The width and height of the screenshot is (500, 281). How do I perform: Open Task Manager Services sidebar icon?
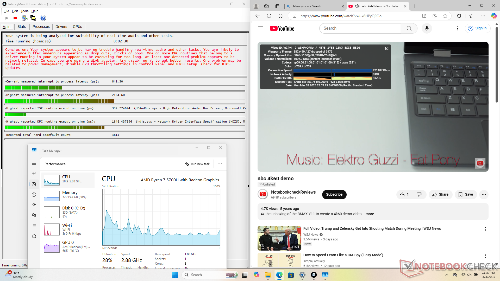(x=34, y=236)
